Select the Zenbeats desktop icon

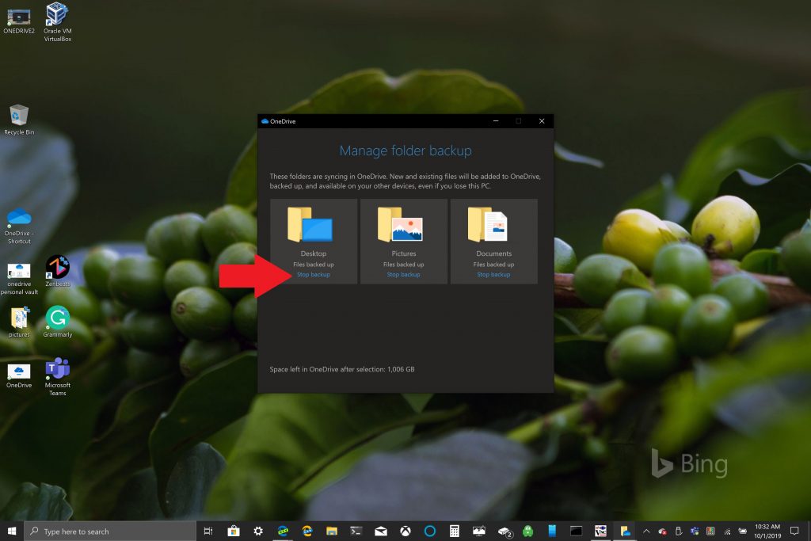tap(57, 271)
